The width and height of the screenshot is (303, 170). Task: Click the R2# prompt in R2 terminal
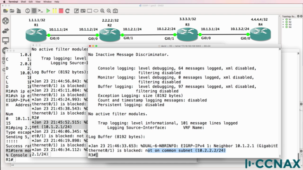pyautogui.click(x=36, y=118)
